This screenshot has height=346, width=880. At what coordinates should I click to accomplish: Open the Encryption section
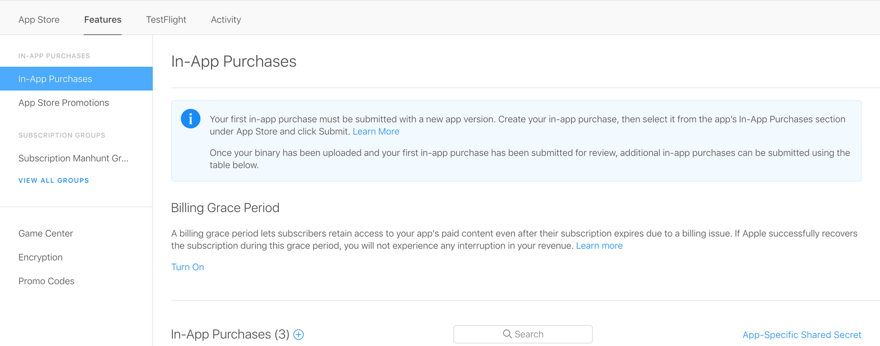(x=40, y=258)
